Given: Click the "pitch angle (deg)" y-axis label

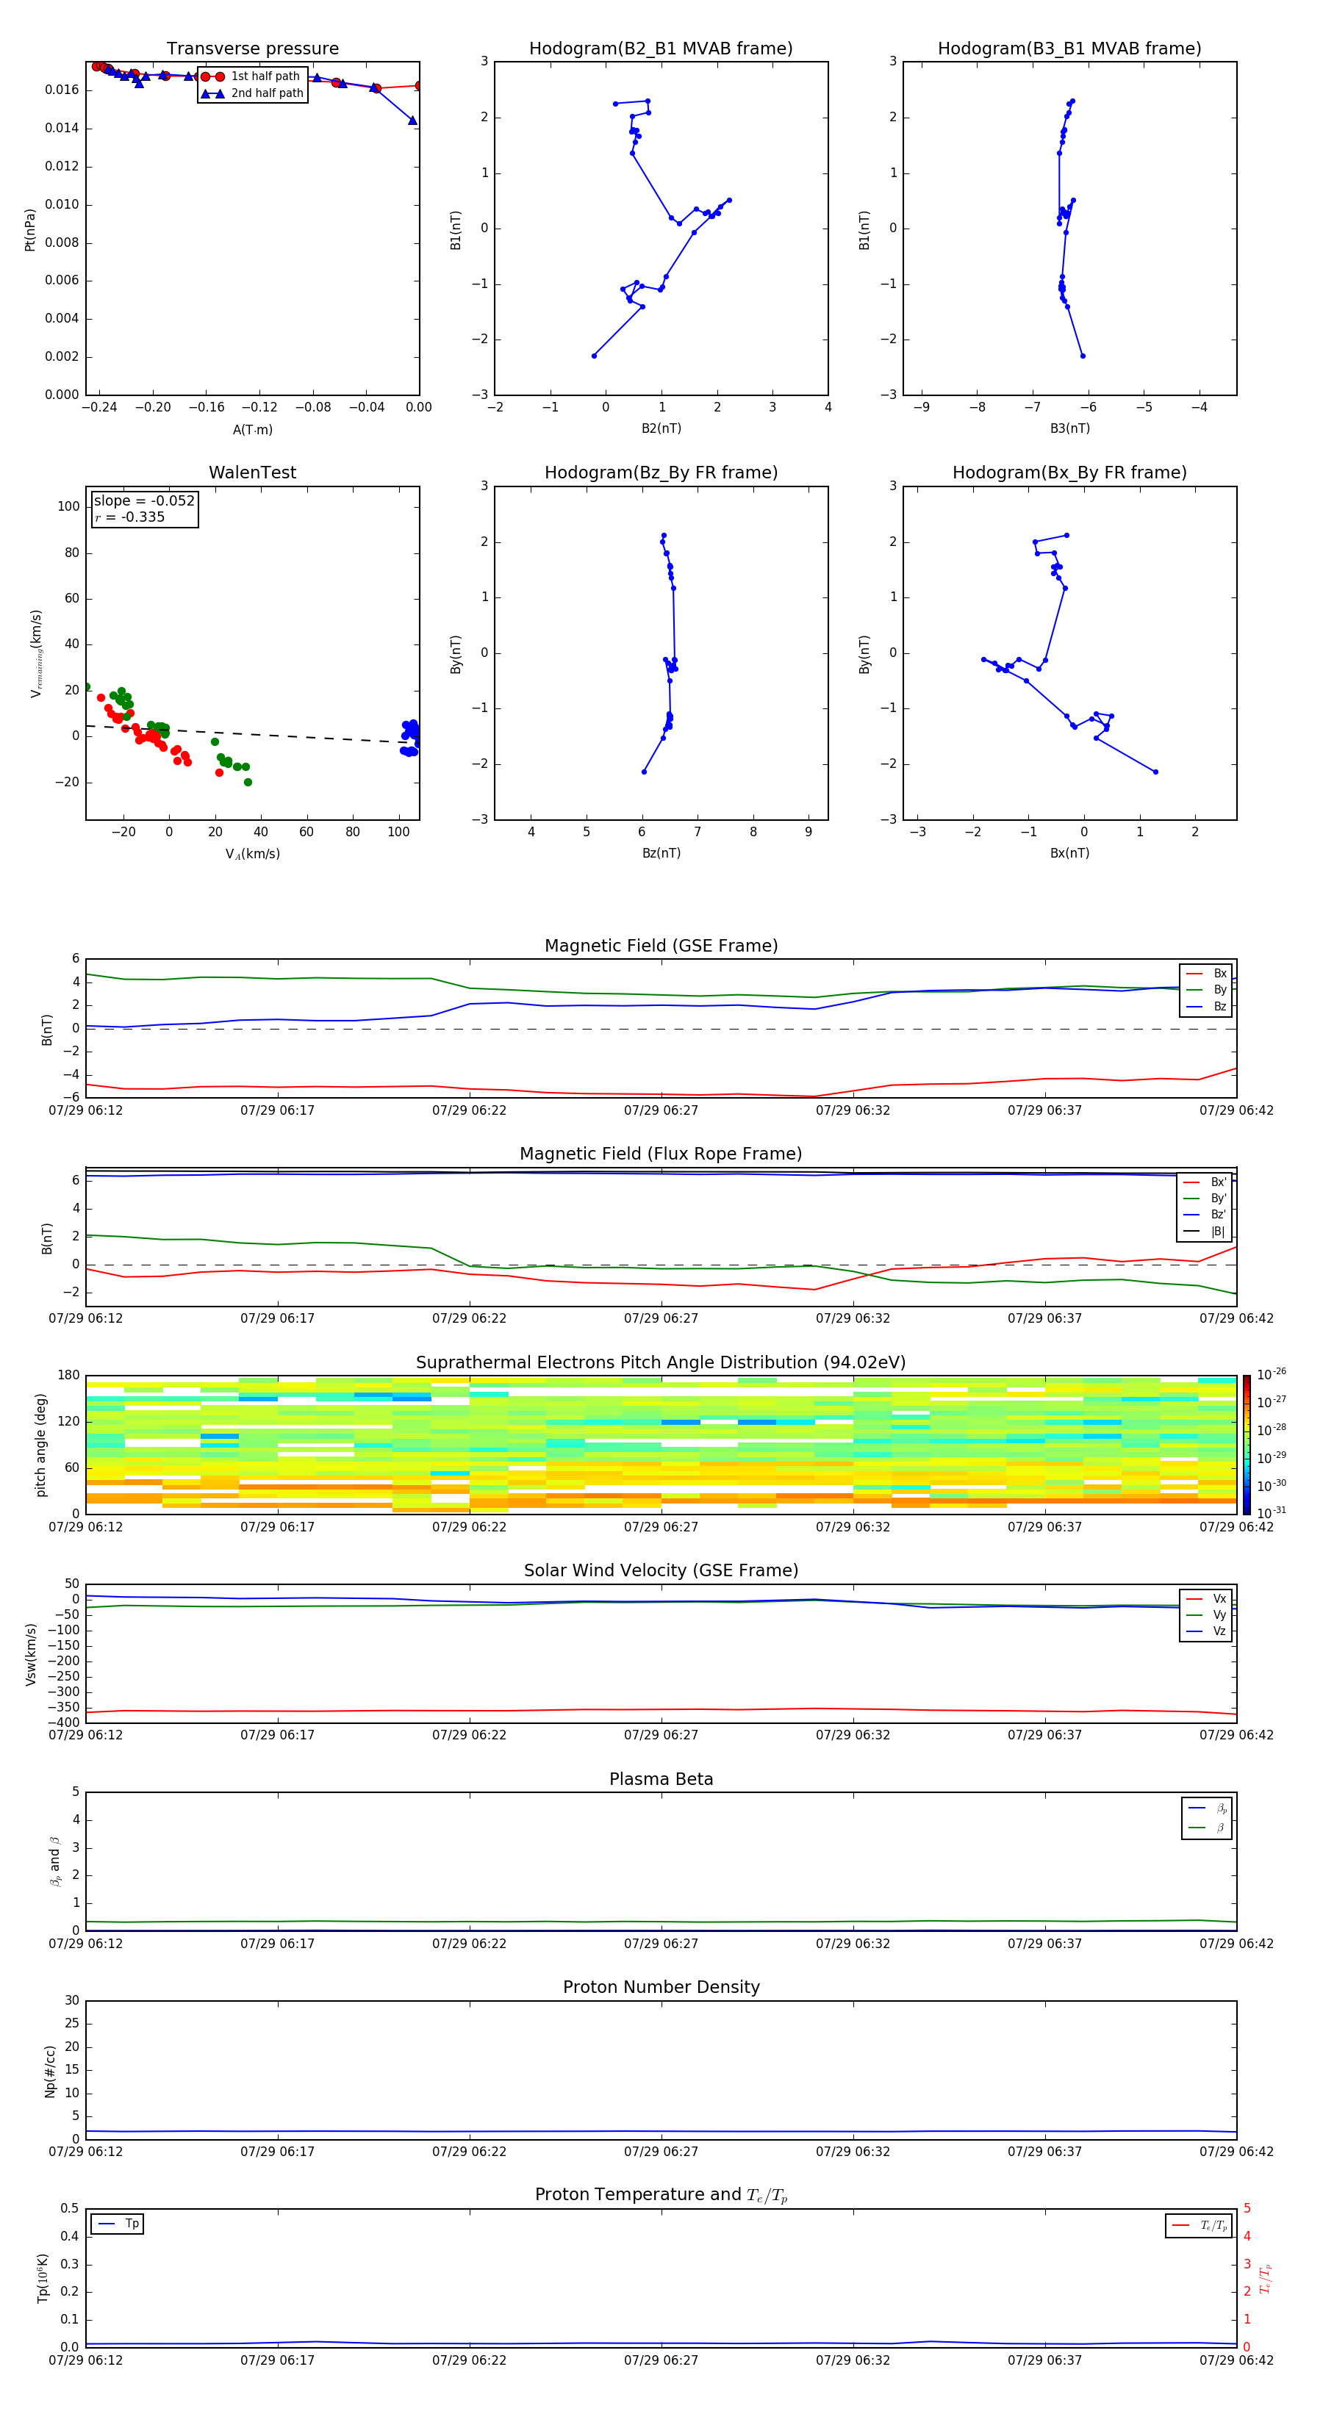Looking at the screenshot, I should pos(41,1444).
